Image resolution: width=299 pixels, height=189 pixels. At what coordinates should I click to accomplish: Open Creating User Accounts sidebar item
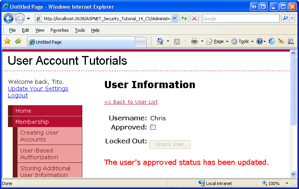tap(50, 136)
